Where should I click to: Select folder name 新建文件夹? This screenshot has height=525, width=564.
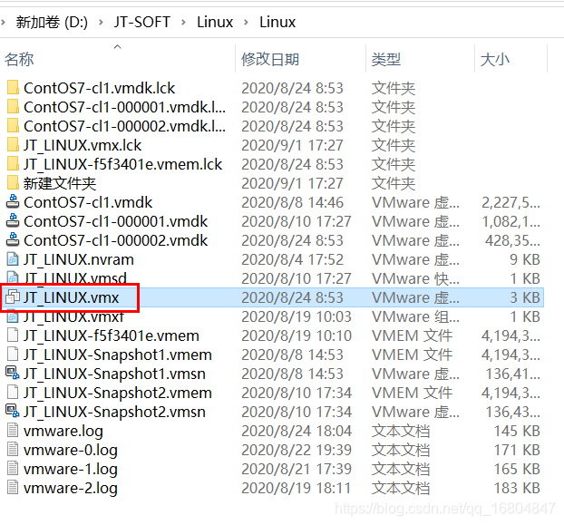[60, 183]
